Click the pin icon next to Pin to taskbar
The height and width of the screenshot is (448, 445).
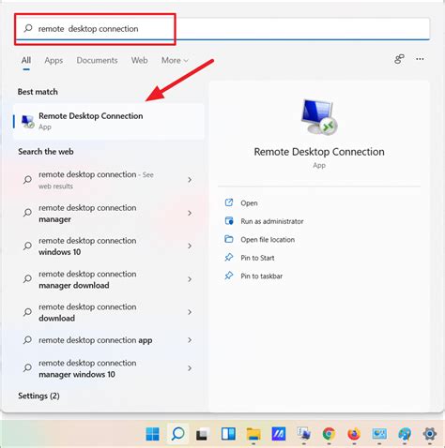tap(229, 276)
